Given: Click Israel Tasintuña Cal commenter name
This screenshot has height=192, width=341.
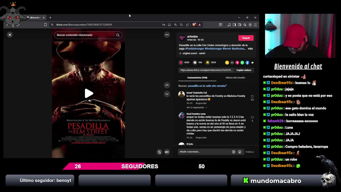Looking at the screenshot, I should point(197,93).
